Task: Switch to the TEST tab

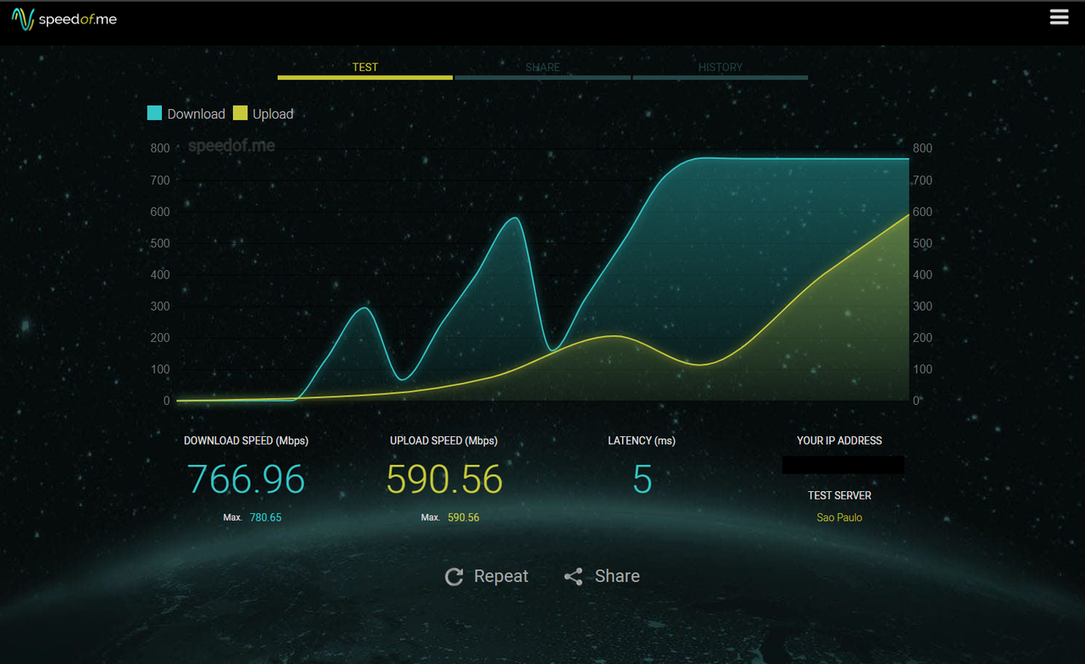Action: tap(365, 68)
